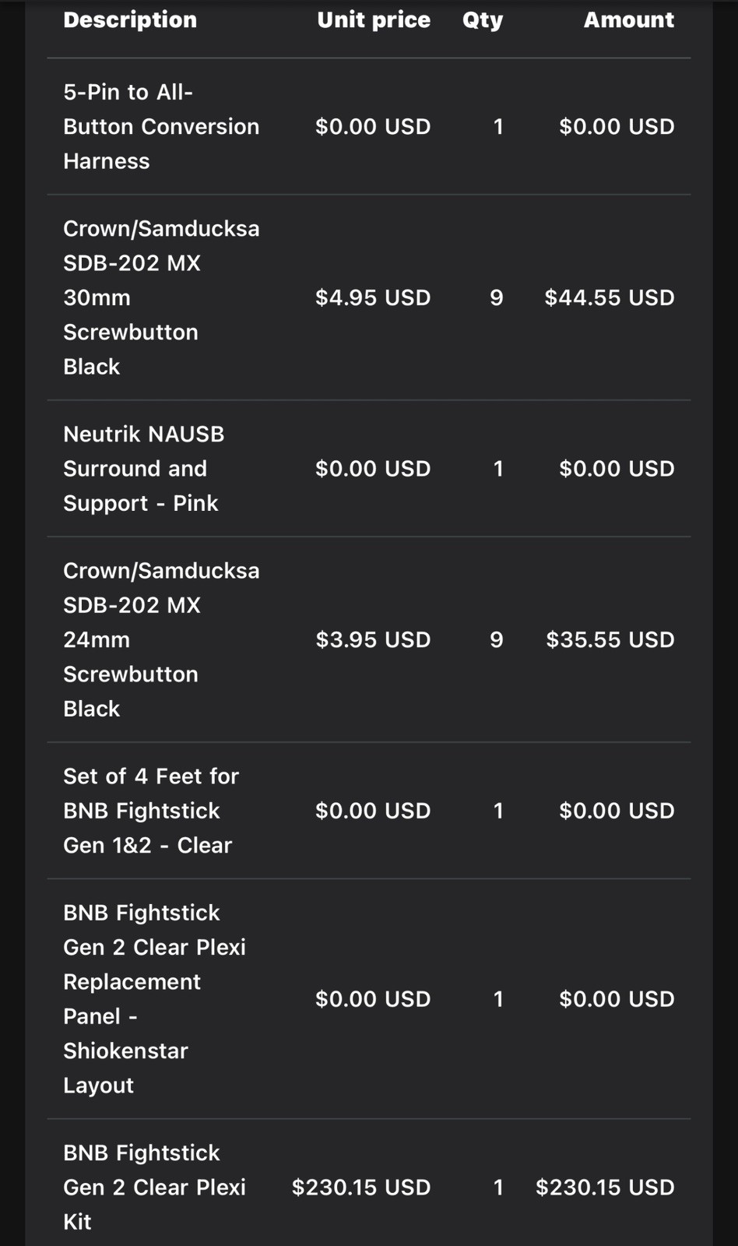Select the Qty column header

(x=483, y=21)
